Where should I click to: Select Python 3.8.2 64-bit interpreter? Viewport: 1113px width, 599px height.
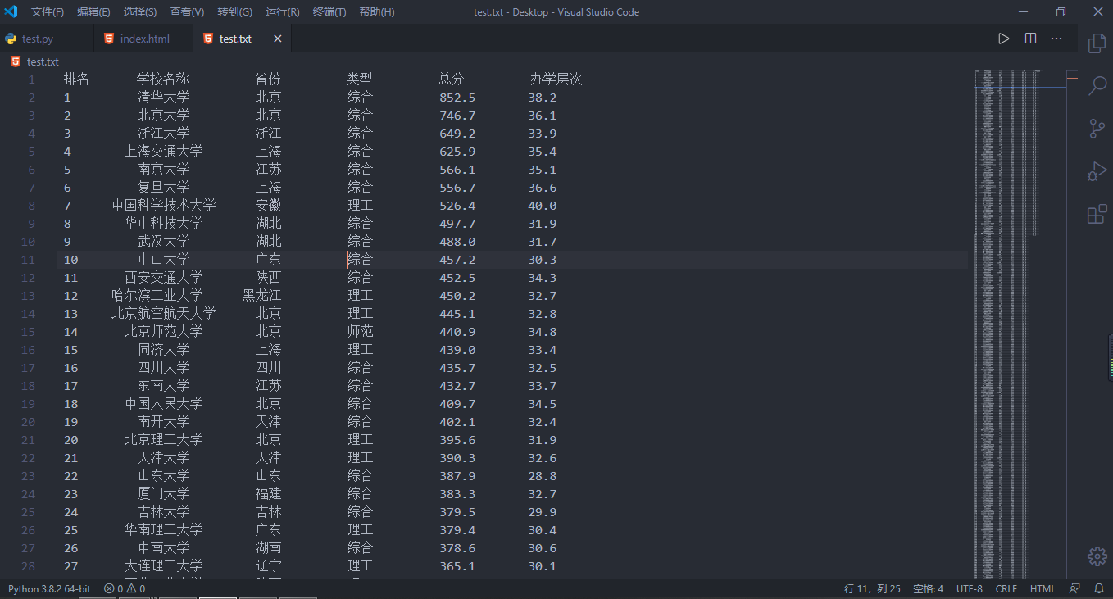pyautogui.click(x=49, y=588)
